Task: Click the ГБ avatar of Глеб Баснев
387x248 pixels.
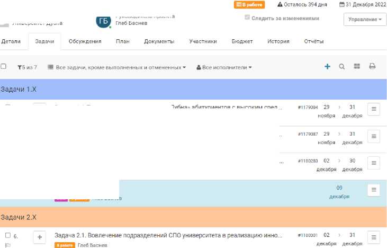Action: [x=103, y=22]
